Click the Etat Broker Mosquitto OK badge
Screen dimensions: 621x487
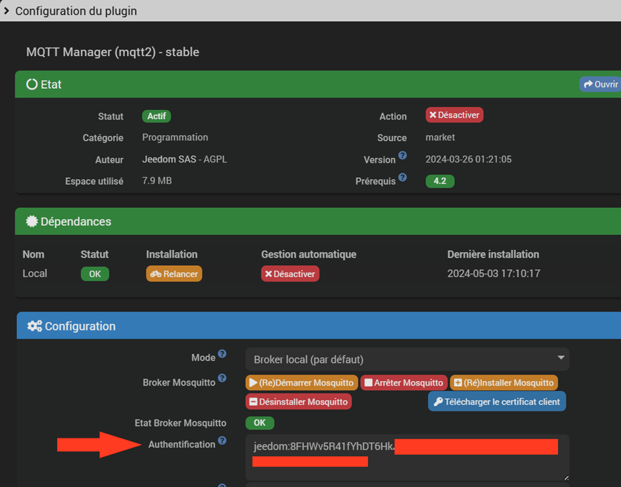(x=260, y=423)
